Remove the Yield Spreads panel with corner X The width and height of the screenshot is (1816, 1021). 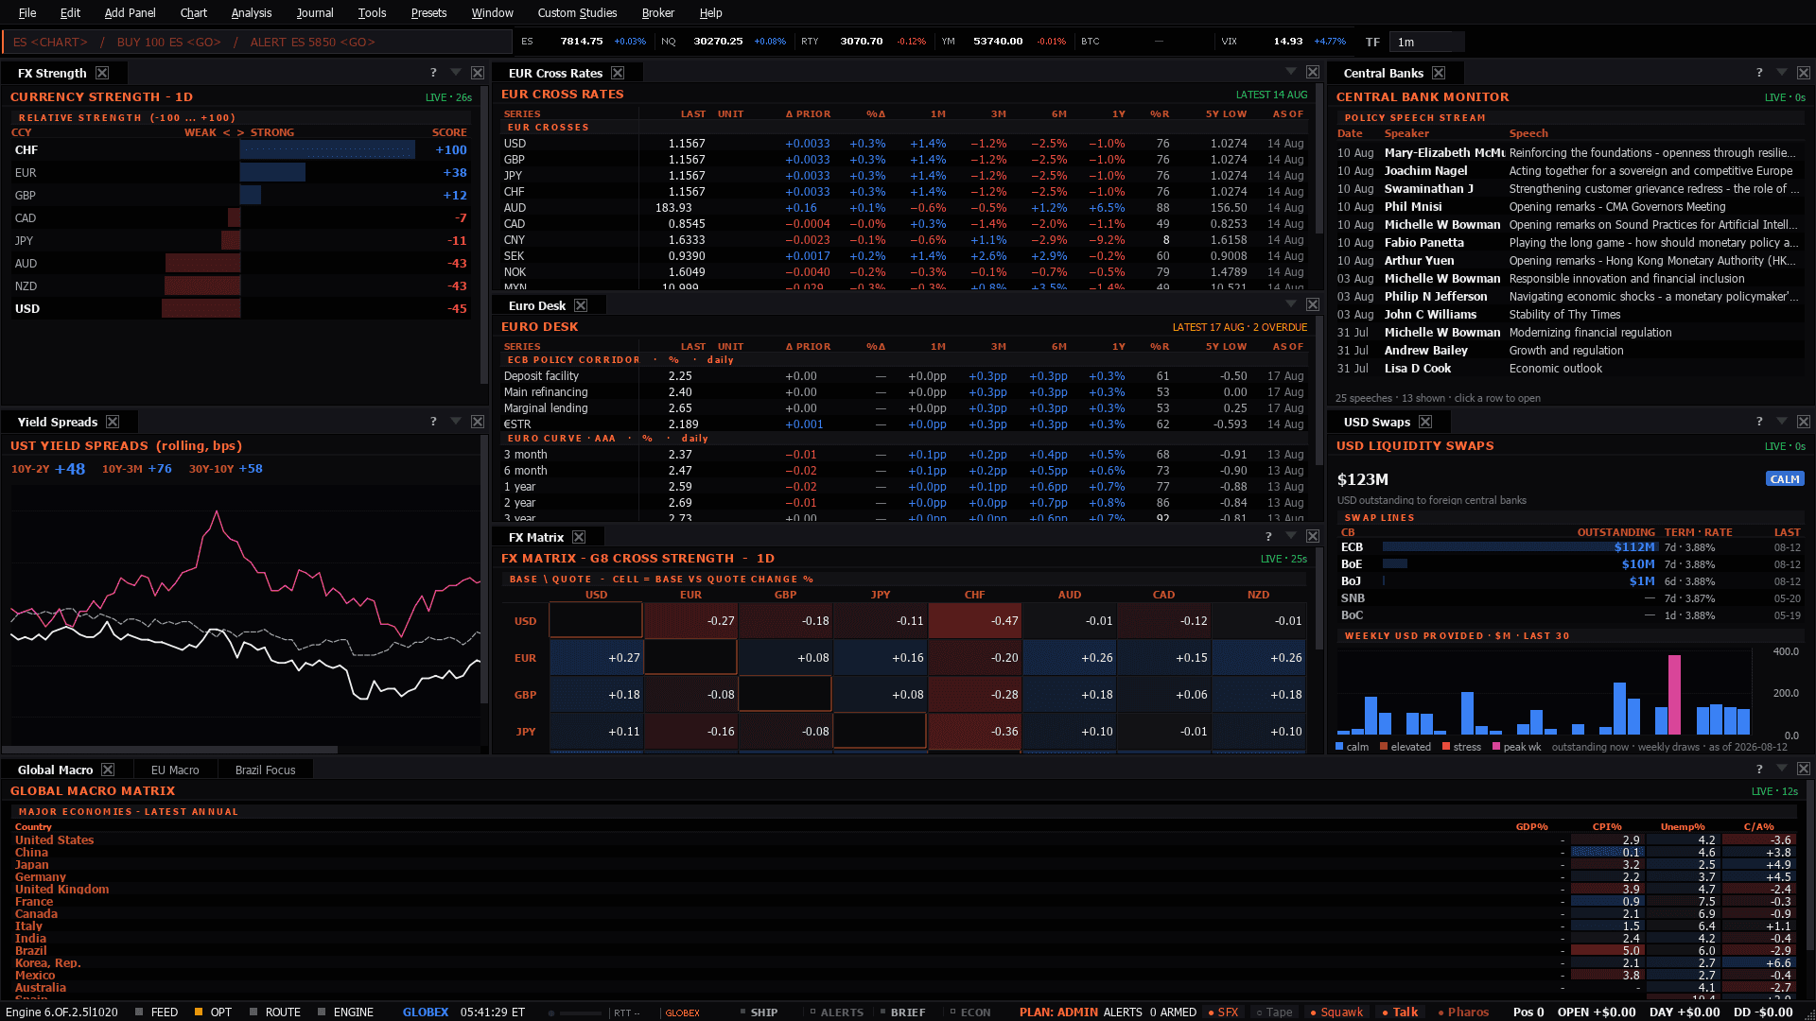pyautogui.click(x=478, y=422)
